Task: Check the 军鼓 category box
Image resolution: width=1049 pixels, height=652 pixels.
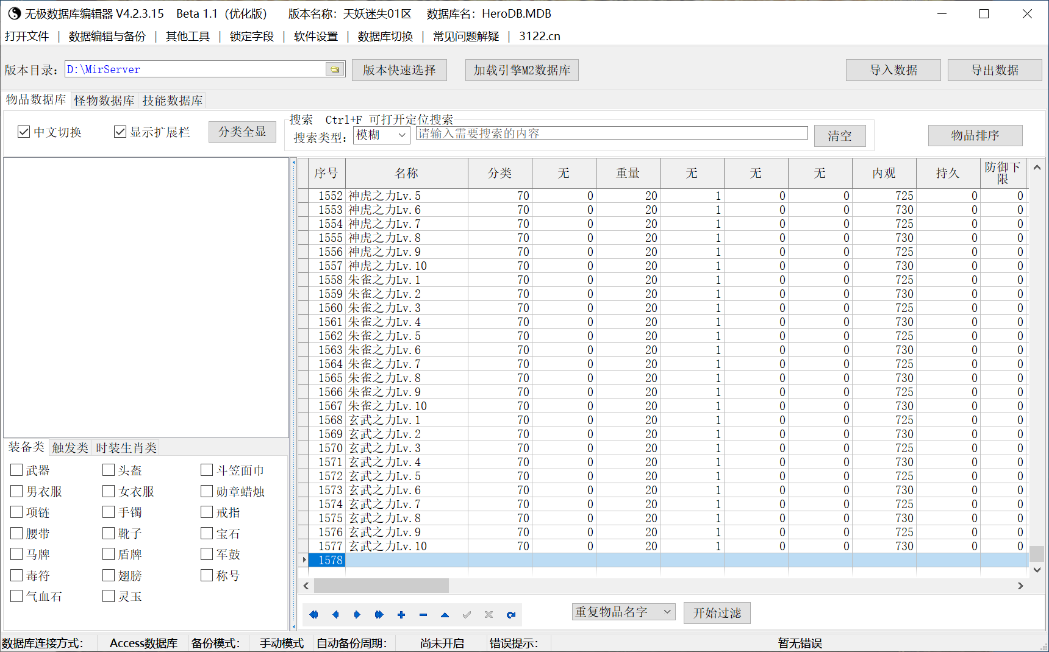Action: [x=207, y=554]
